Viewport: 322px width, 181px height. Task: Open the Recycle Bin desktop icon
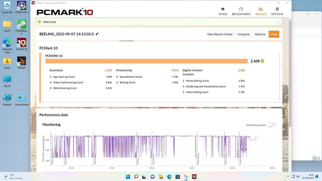7,7
